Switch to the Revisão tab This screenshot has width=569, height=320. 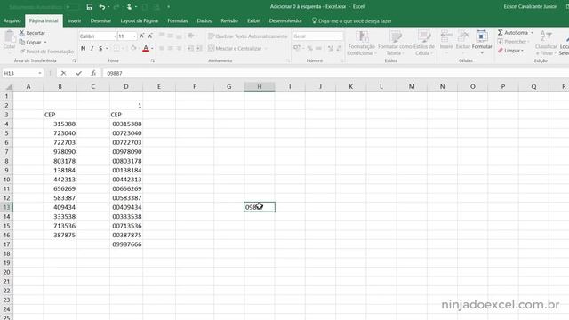[229, 21]
